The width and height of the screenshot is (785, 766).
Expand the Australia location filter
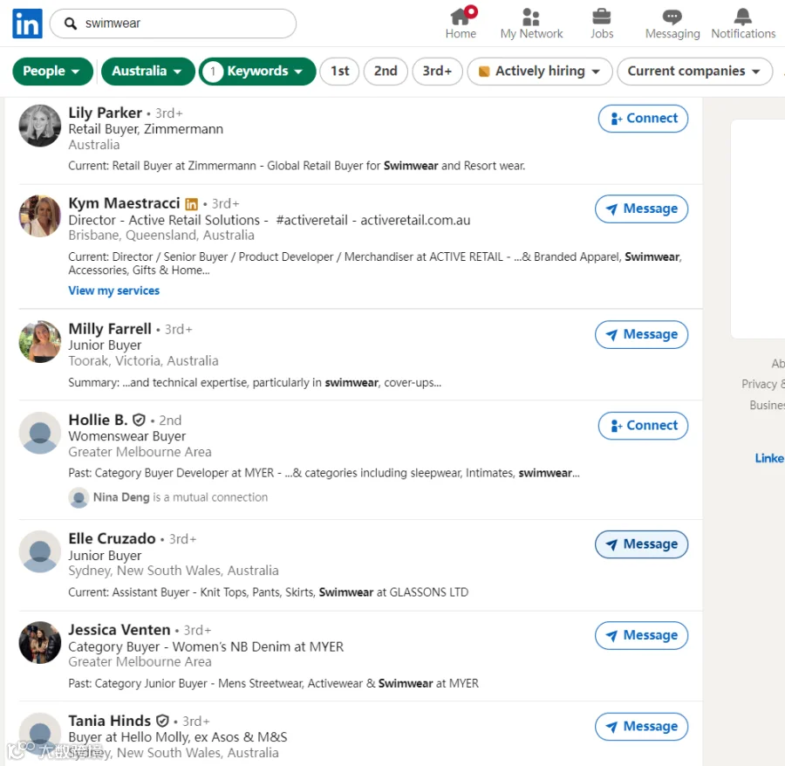[x=147, y=71]
